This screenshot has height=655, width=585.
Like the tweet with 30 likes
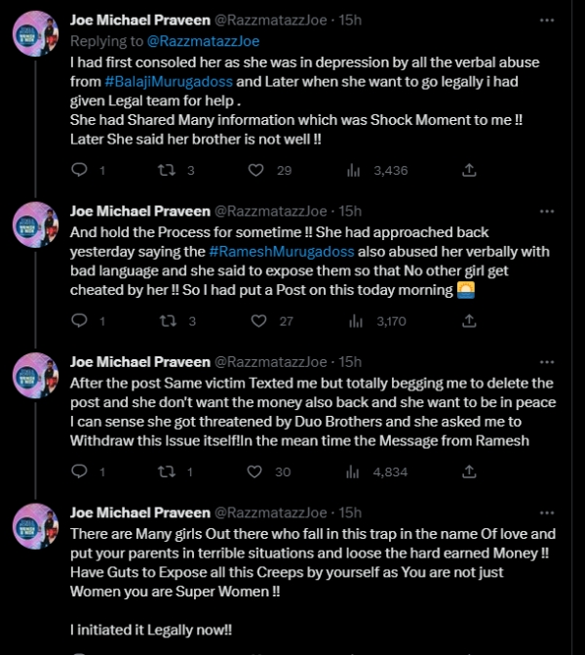[x=256, y=471]
